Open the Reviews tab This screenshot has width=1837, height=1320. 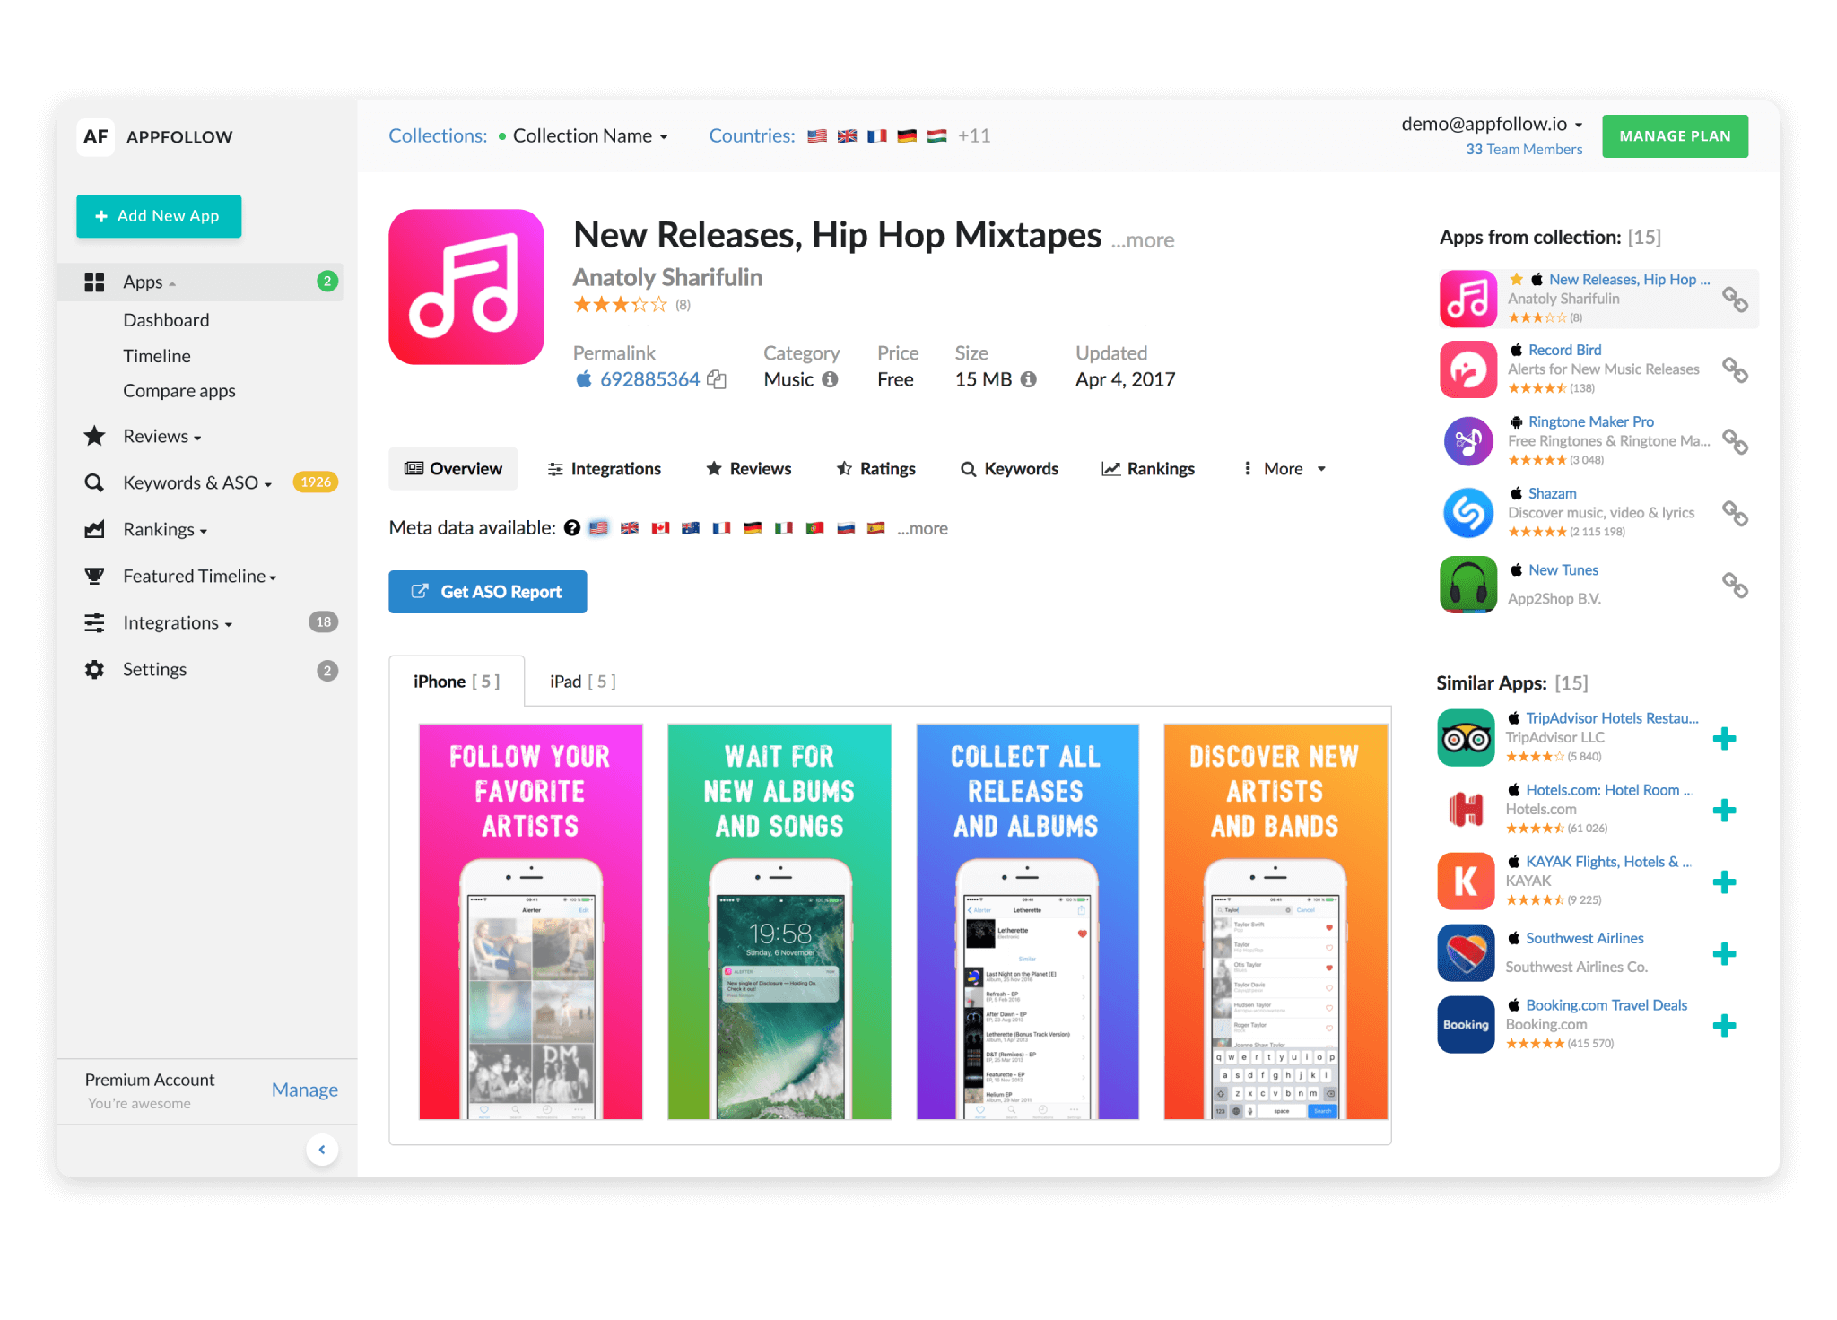[749, 469]
